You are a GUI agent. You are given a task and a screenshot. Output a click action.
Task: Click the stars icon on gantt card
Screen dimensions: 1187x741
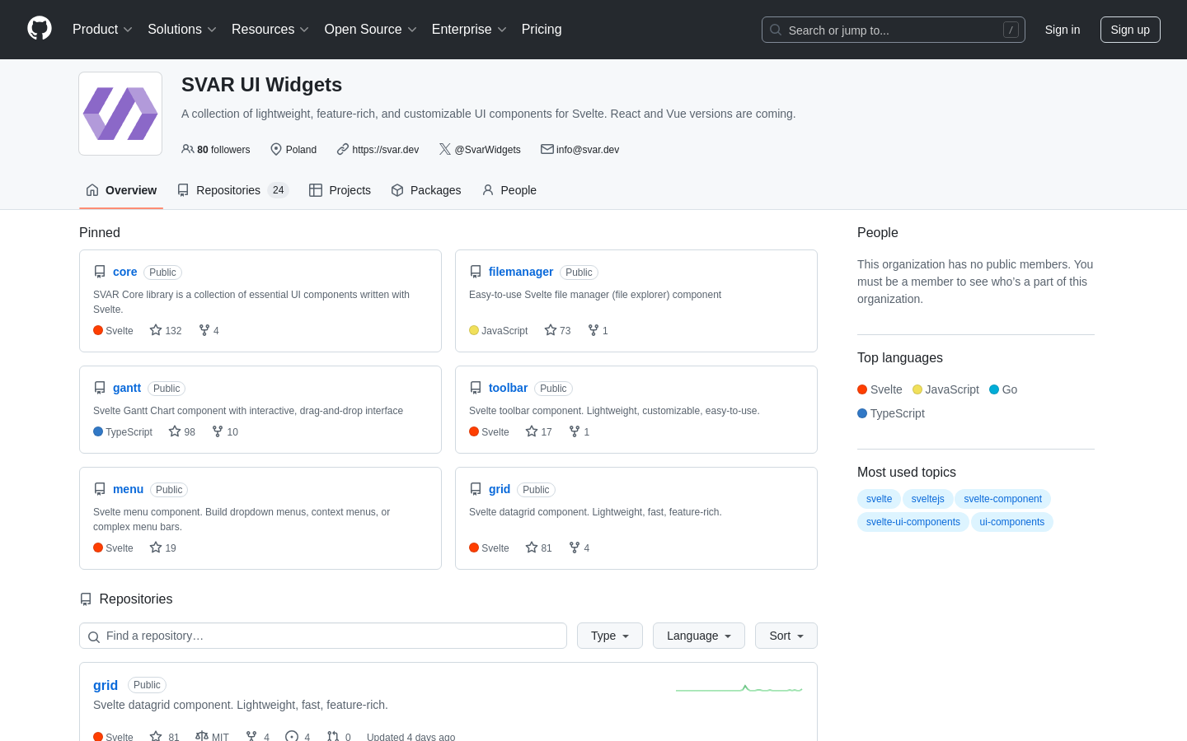[175, 431]
